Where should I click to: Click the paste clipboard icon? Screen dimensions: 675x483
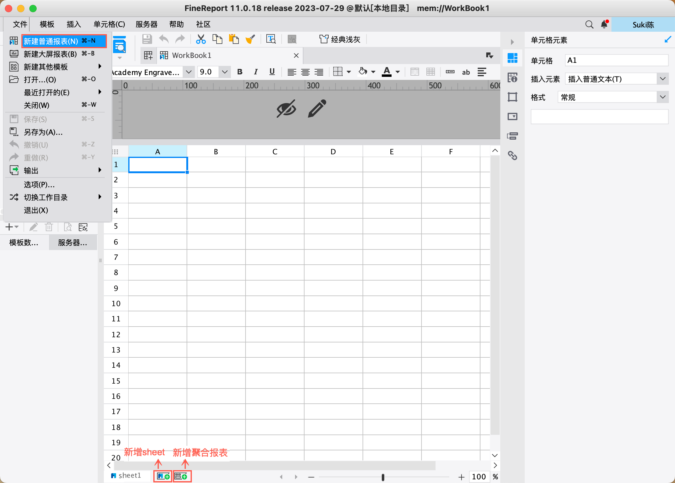point(234,39)
